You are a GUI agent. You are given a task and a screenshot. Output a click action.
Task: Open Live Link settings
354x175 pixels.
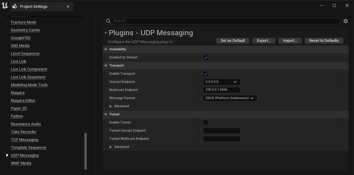click(x=18, y=61)
